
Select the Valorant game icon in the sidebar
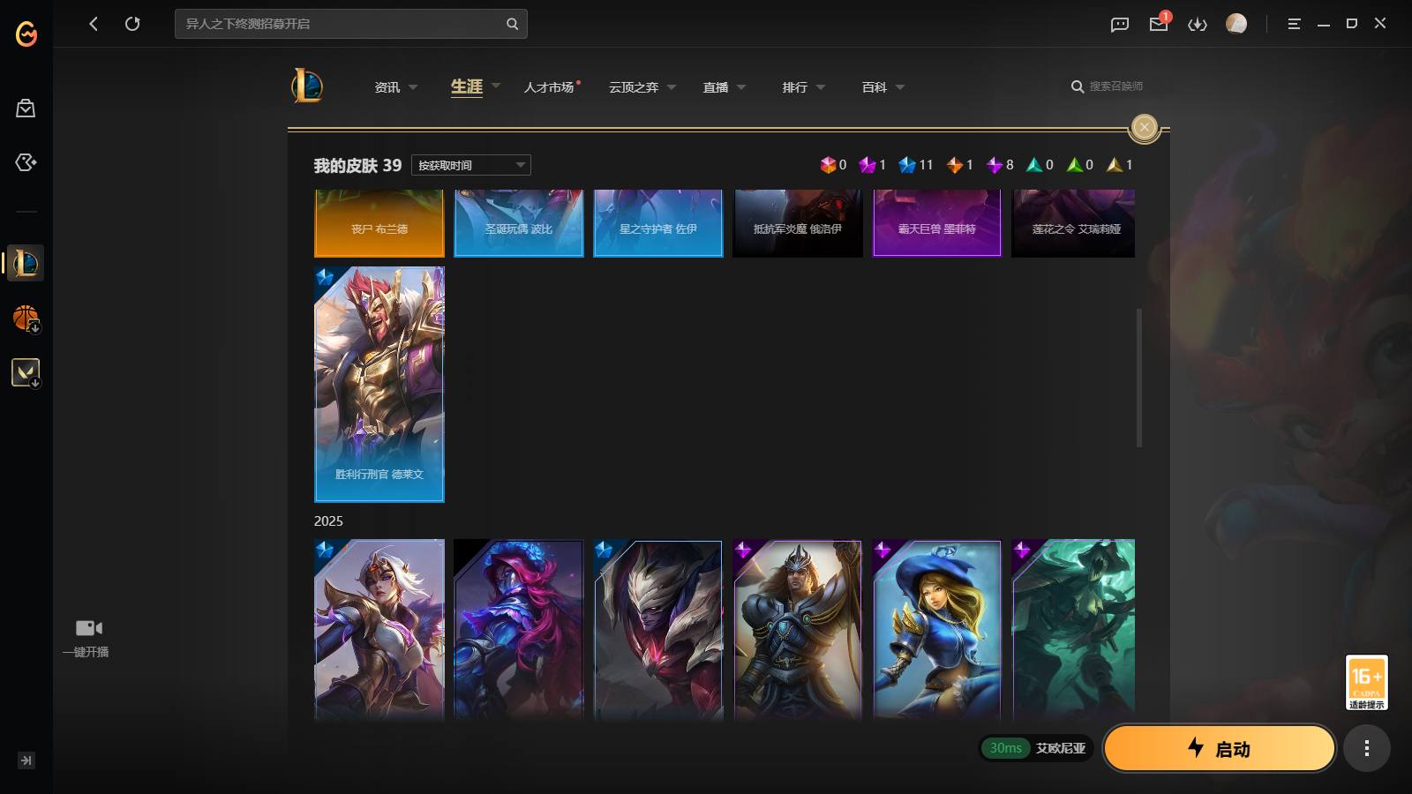[x=26, y=372]
